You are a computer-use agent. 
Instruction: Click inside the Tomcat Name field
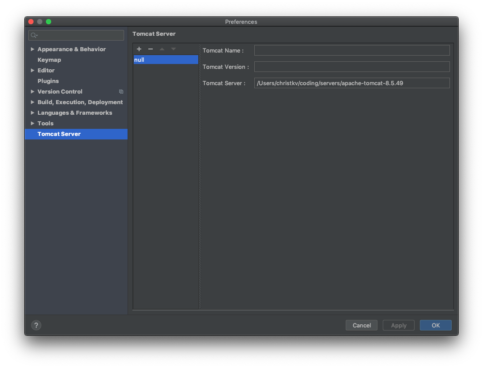(351, 50)
